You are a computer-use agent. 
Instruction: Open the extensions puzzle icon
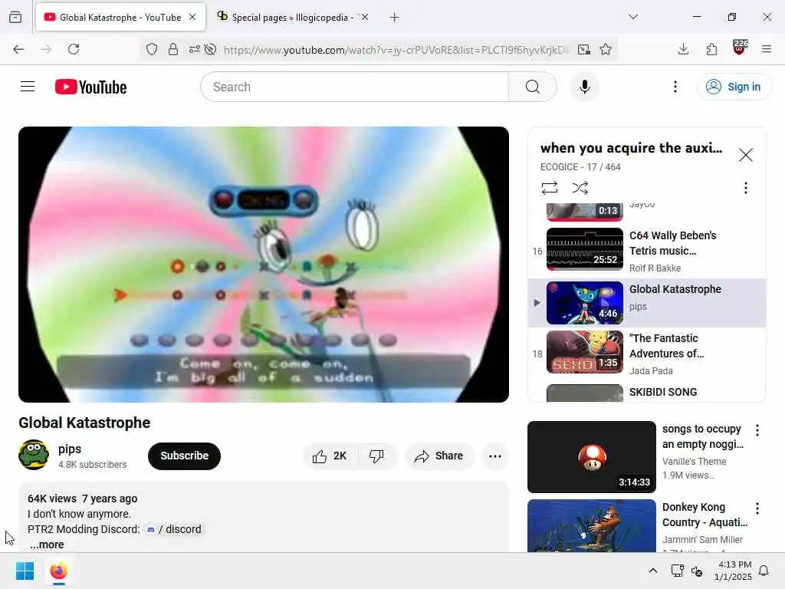pos(711,49)
